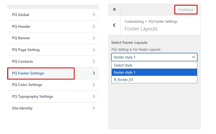The height and width of the screenshot is (134, 216).
Task: Go back using the left arrow icon
Action: tap(114, 25)
